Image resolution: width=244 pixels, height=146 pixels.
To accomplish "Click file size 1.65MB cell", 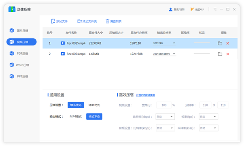I will tap(94, 54).
